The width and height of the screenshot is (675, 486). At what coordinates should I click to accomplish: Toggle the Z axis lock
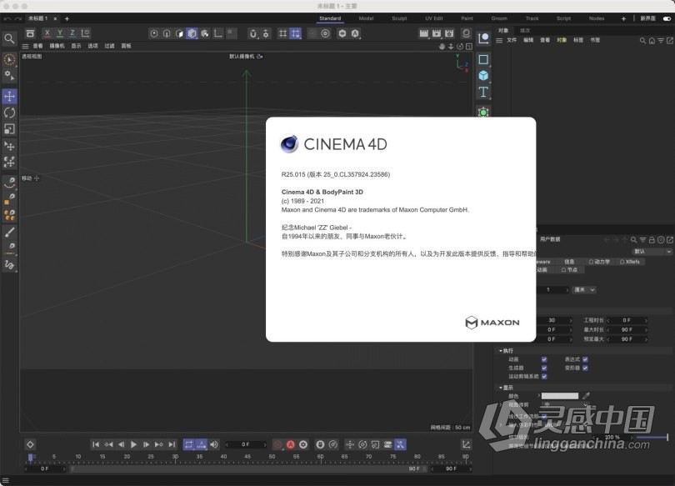click(x=72, y=33)
